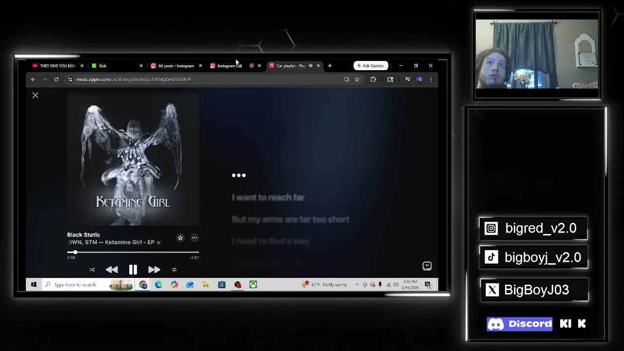Bookmark this page with the star icon
The image size is (624, 351).
coord(357,79)
